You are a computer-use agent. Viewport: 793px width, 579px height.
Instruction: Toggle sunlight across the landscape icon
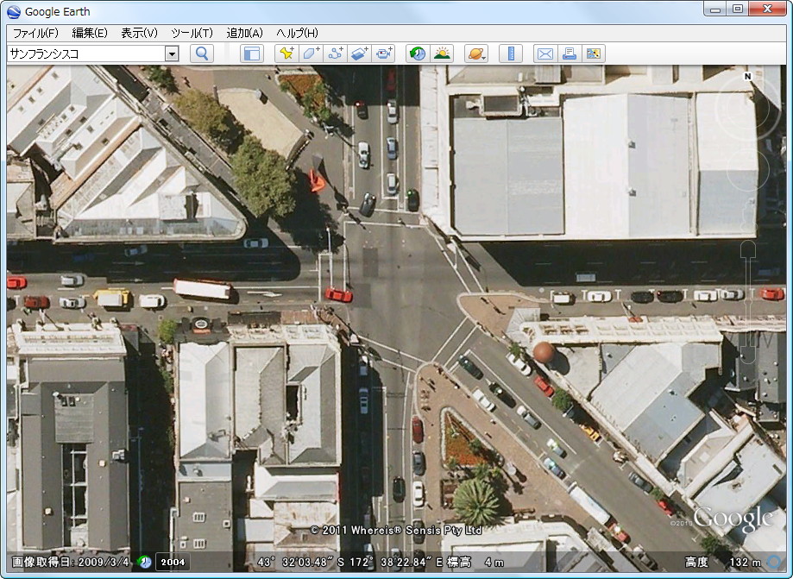(442, 53)
